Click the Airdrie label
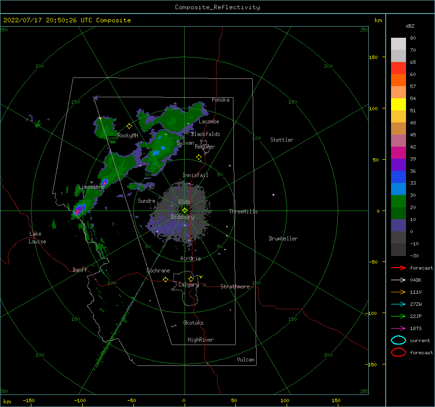 [x=190, y=258]
